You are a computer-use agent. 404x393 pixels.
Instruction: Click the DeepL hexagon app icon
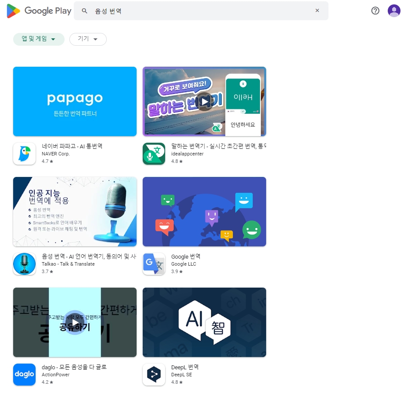pyautogui.click(x=154, y=375)
